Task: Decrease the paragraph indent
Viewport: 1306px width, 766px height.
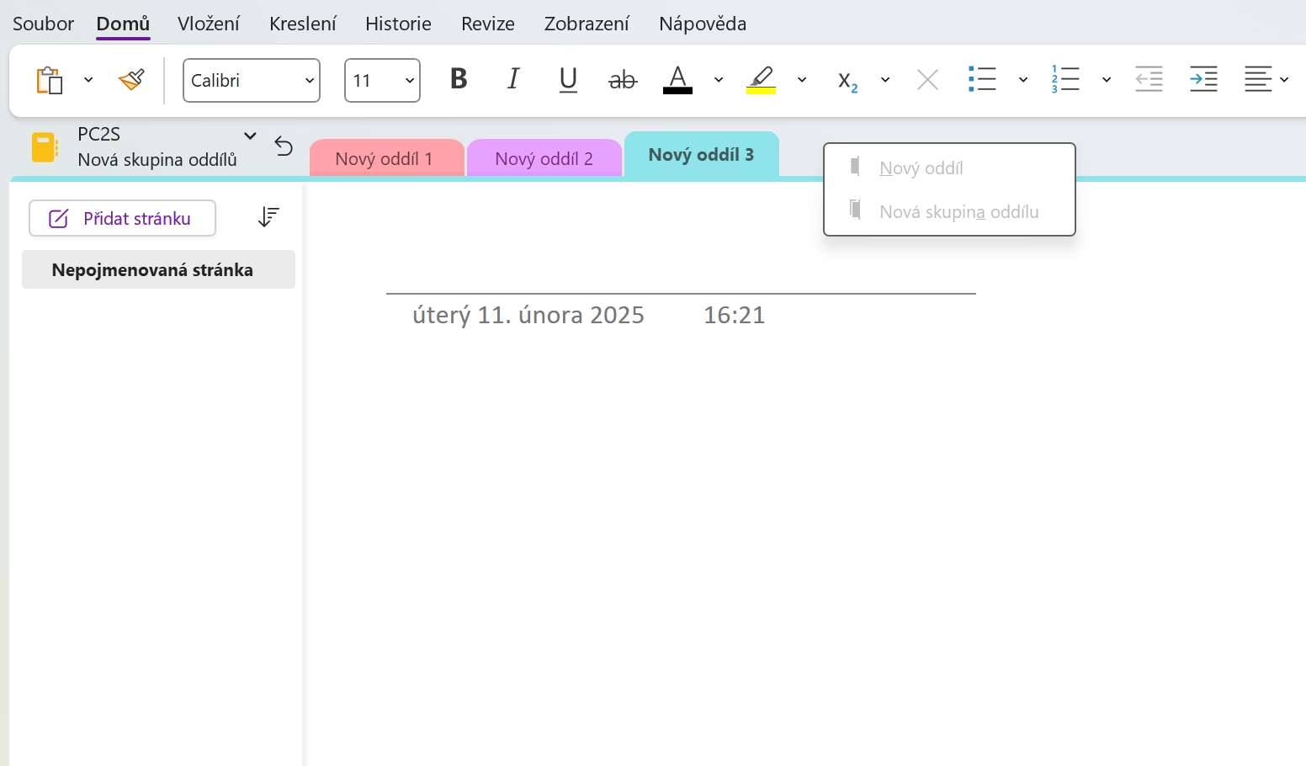Action: tap(1149, 79)
